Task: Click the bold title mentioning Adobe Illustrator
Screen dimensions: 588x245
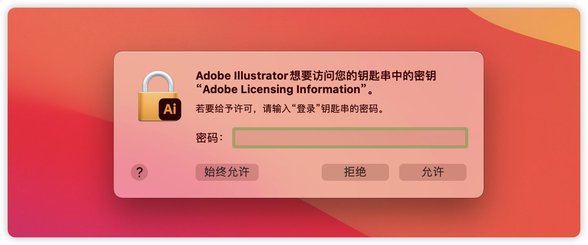Action: [x=316, y=83]
